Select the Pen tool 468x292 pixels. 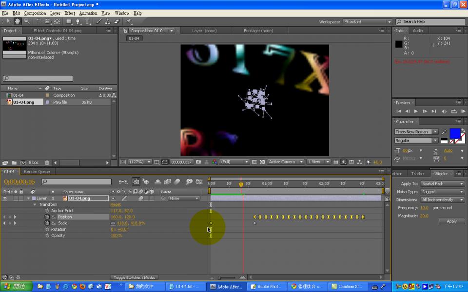(x=78, y=21)
